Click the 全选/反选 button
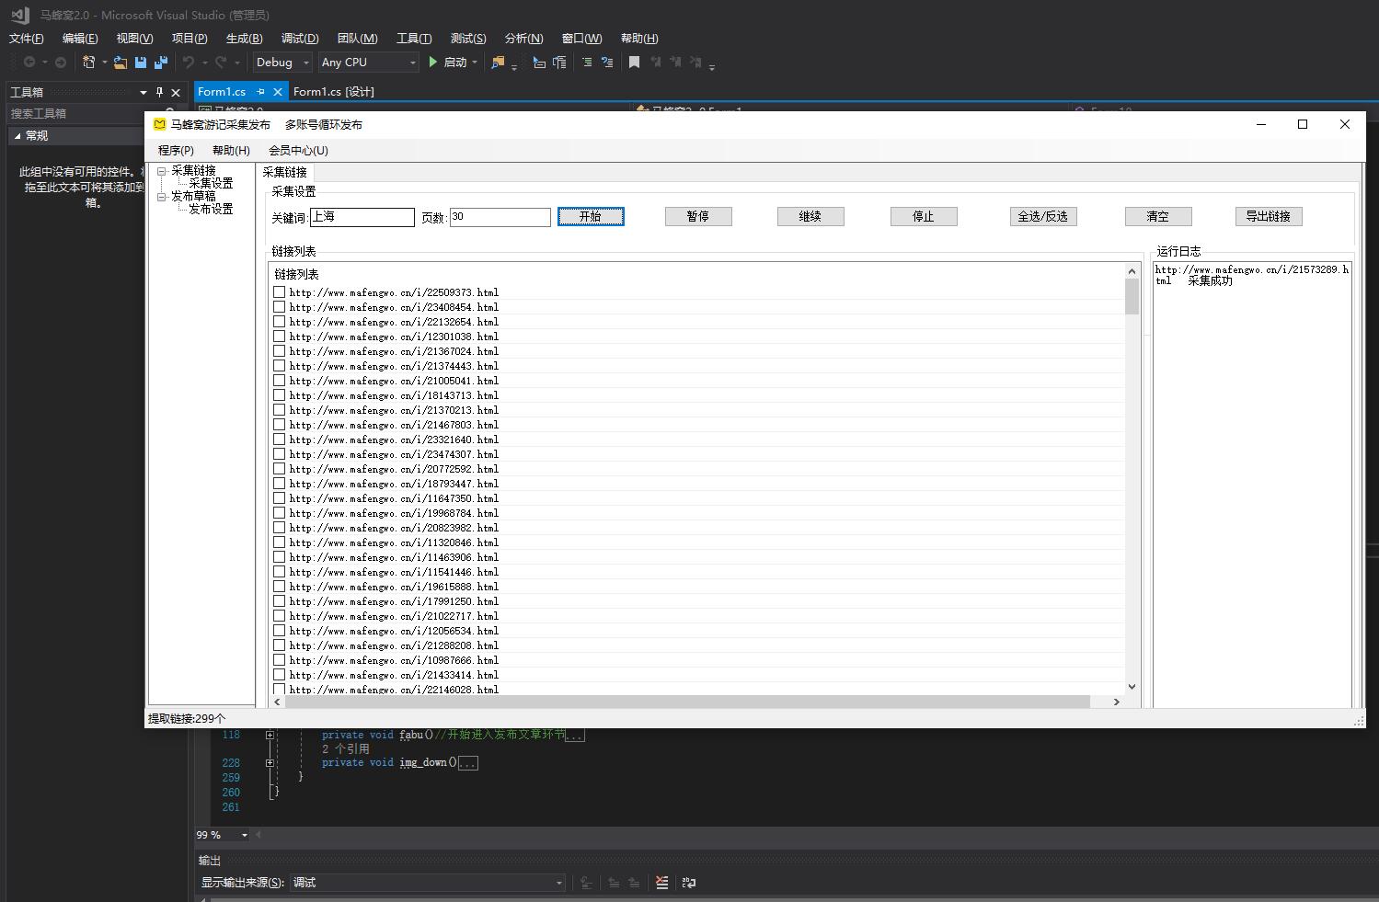The height and width of the screenshot is (902, 1379). tap(1043, 216)
